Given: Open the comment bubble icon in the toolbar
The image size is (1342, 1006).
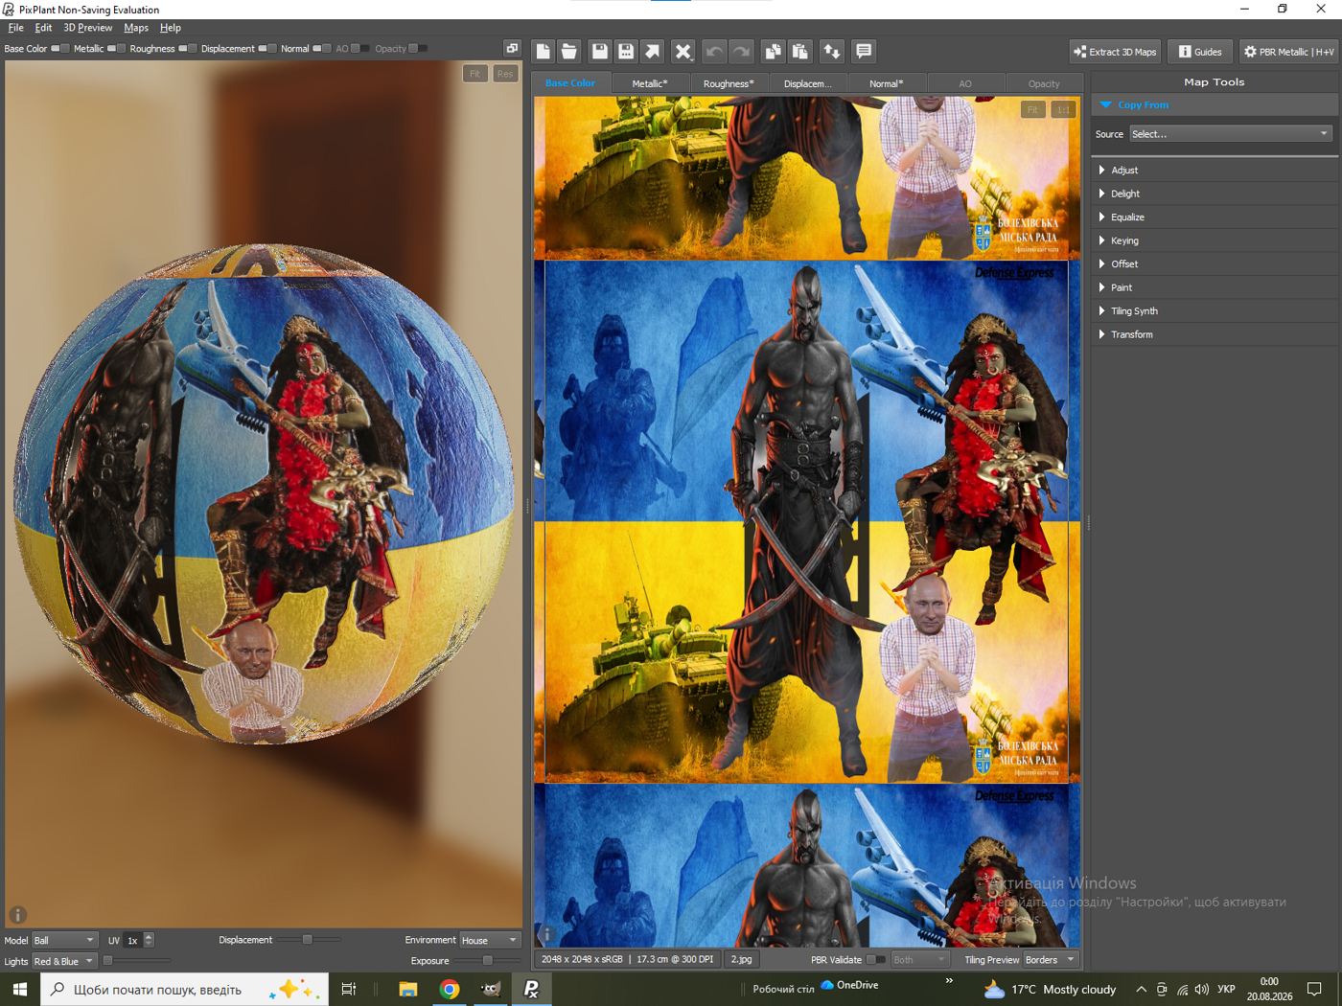Looking at the screenshot, I should [864, 52].
